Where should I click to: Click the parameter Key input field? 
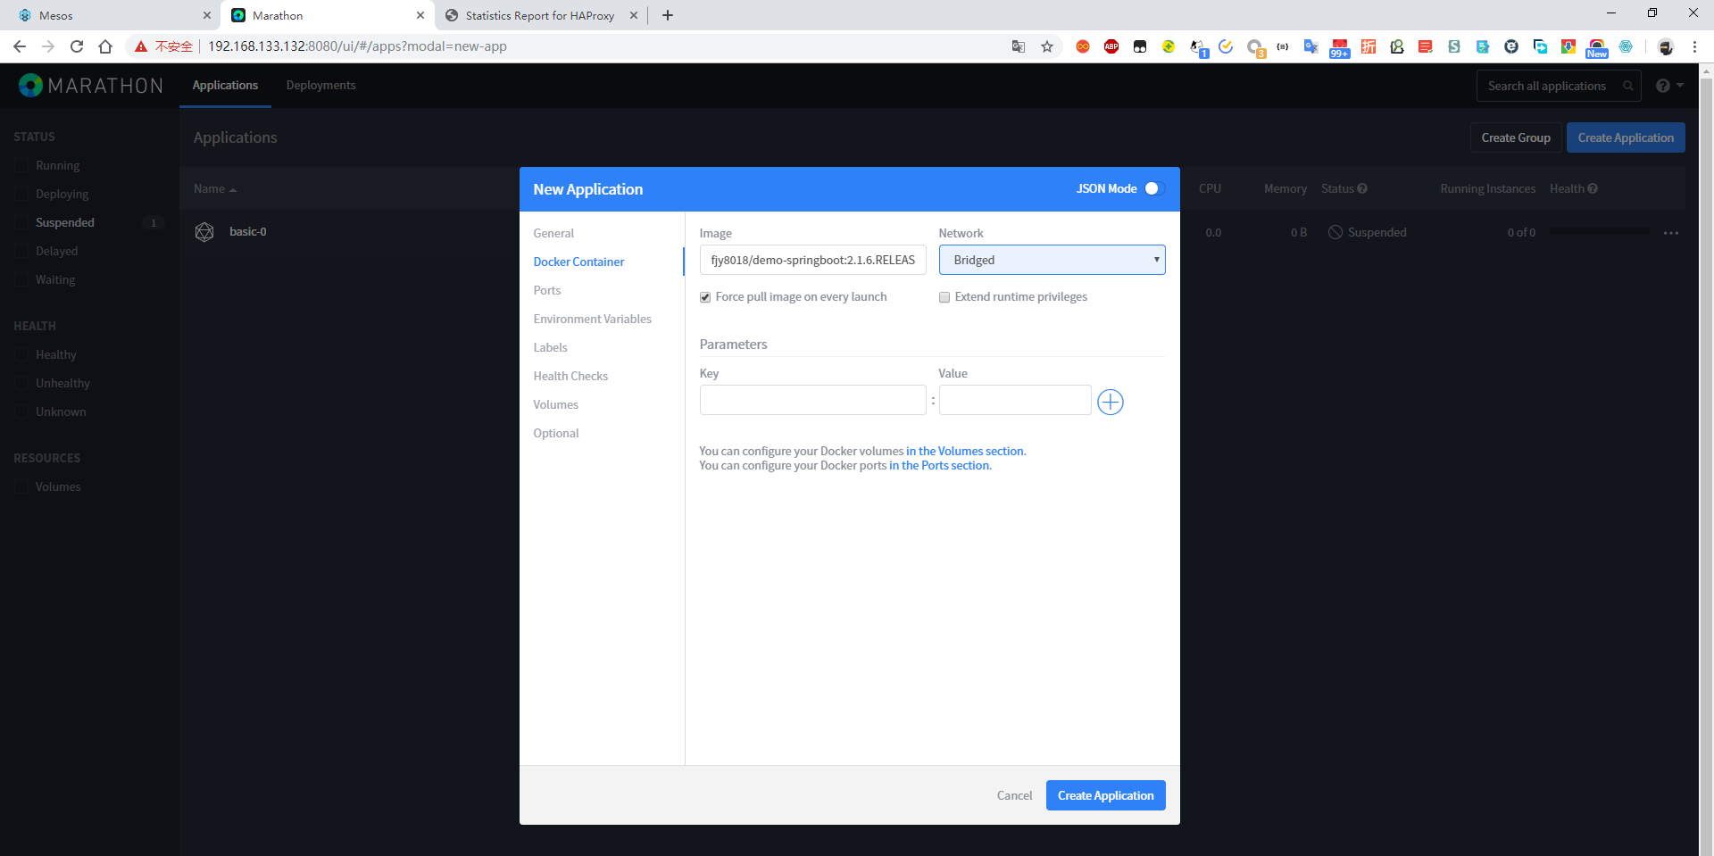point(812,400)
